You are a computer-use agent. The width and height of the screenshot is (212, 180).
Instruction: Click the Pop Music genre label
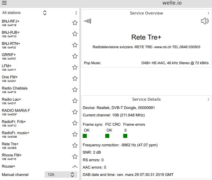[92, 63]
